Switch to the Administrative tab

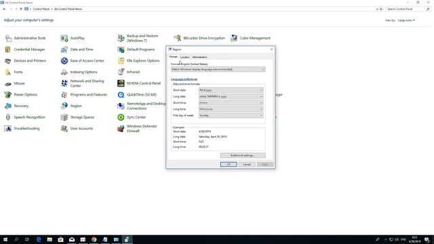[x=199, y=57]
